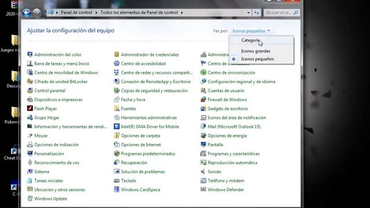Click Todos los elementos de Panel de control breadcrumb

click(x=139, y=13)
